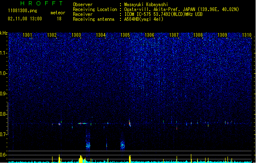This screenshot has width=256, height=163.
Task: Click the wide yellow power peak after 1303
Action: coord(81,159)
